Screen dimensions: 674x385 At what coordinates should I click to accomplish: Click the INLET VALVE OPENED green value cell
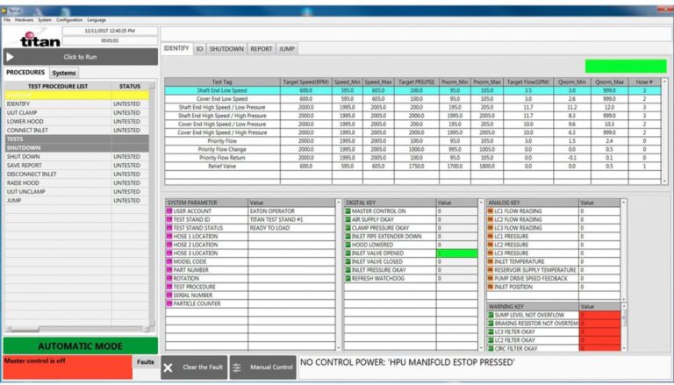point(456,253)
